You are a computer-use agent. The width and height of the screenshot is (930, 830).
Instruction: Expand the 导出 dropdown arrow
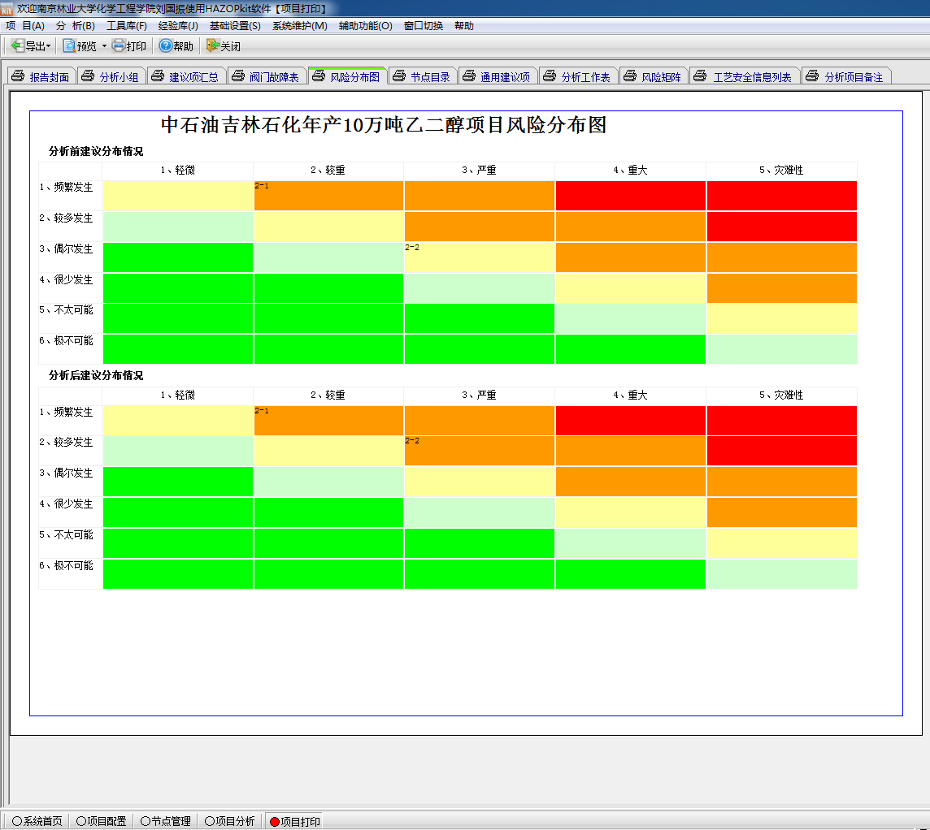pyautogui.click(x=49, y=46)
